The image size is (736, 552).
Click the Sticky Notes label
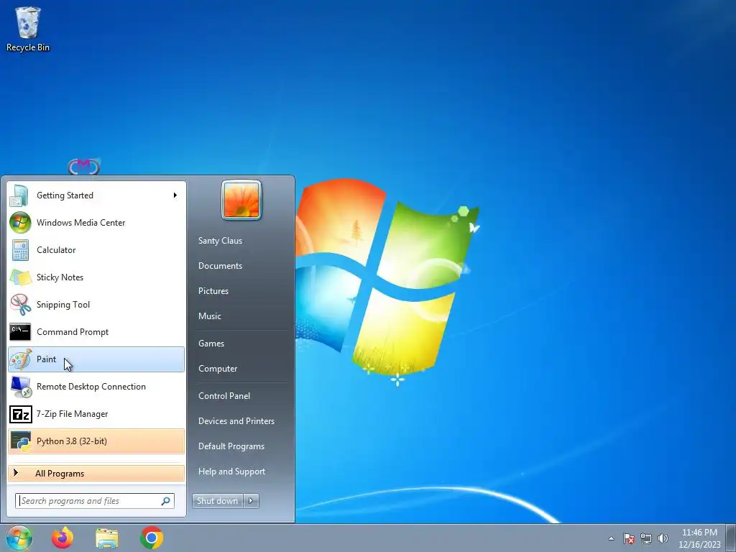pyautogui.click(x=60, y=277)
